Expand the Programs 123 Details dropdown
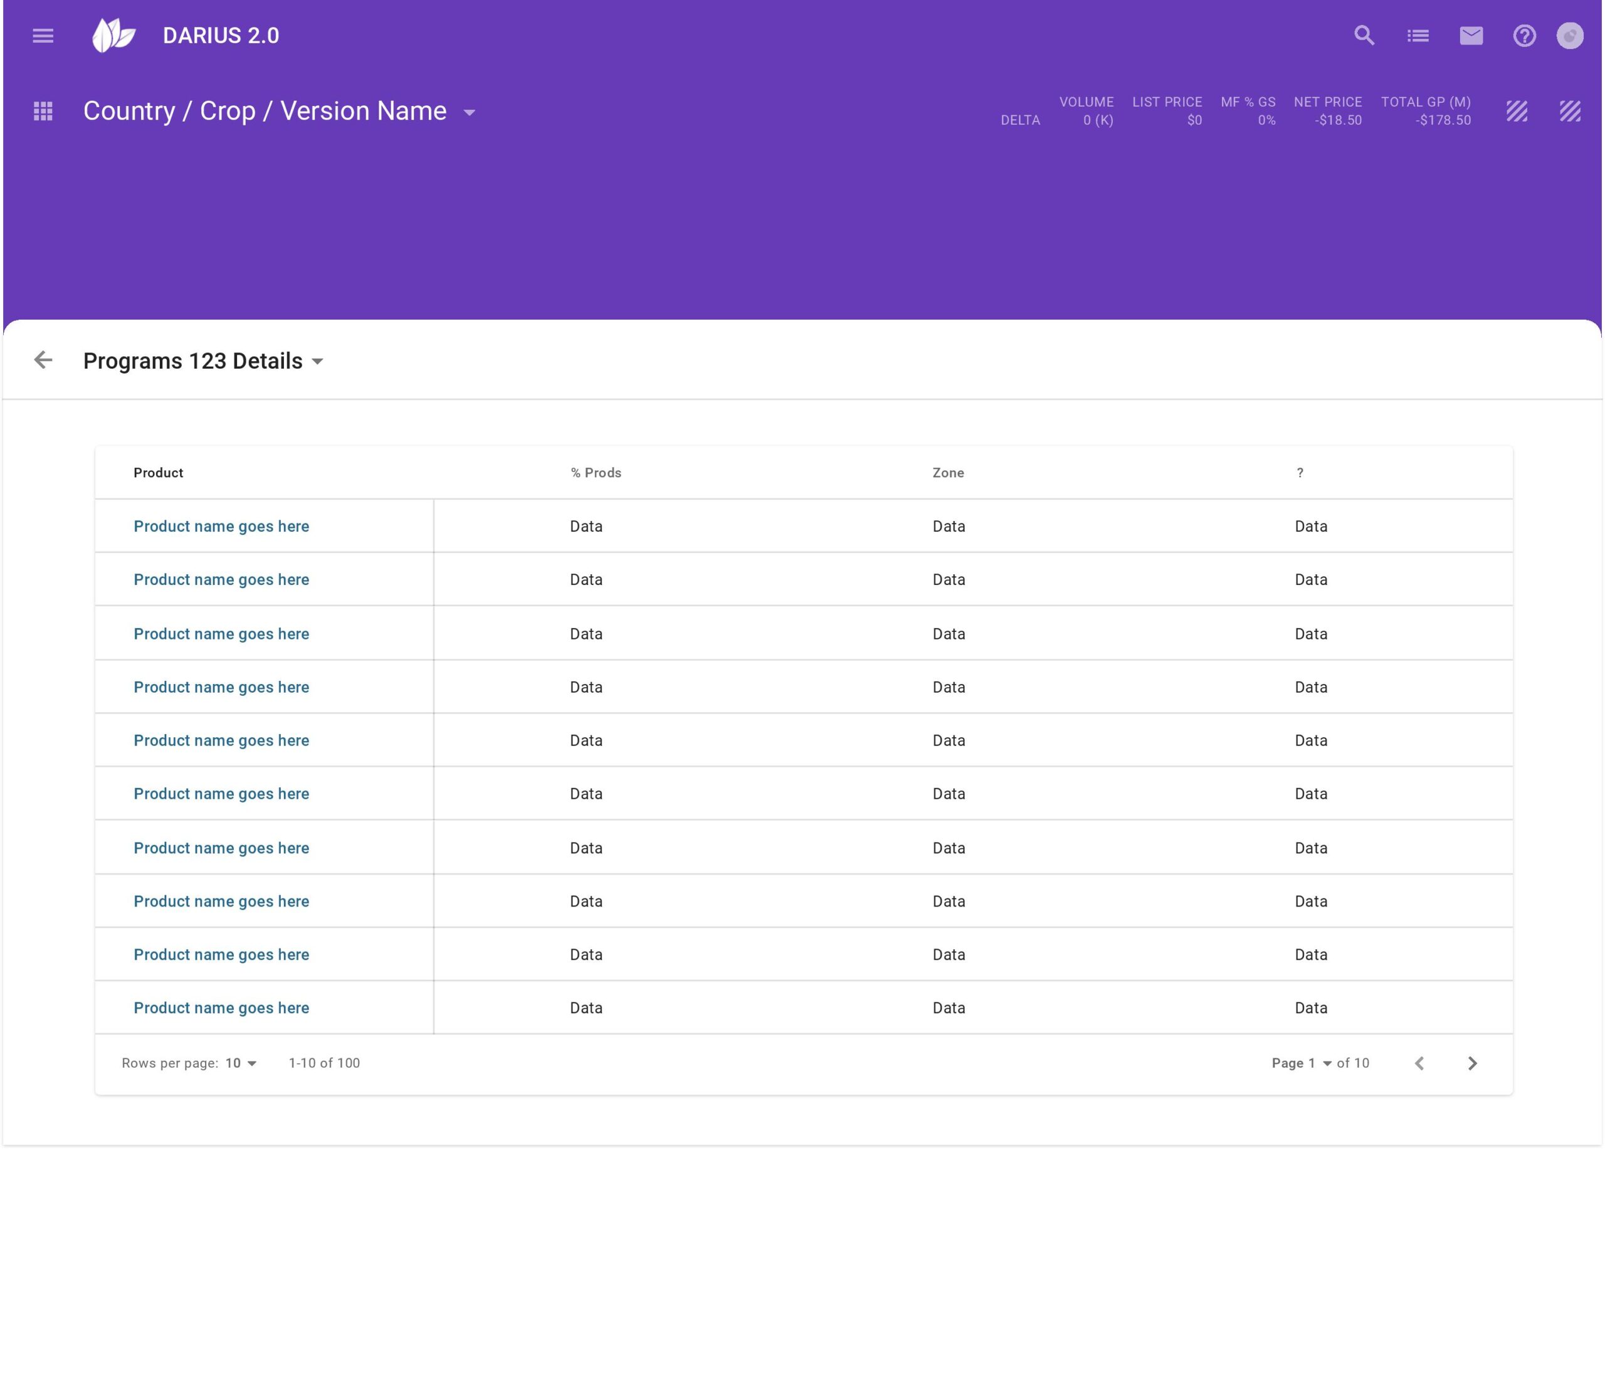The height and width of the screenshot is (1383, 1605). (x=318, y=362)
